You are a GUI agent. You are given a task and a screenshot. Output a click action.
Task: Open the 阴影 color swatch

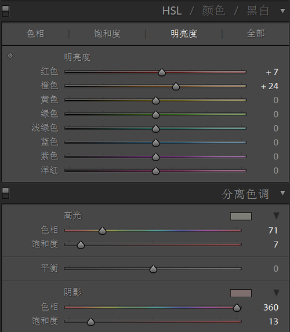pyautogui.click(x=241, y=293)
